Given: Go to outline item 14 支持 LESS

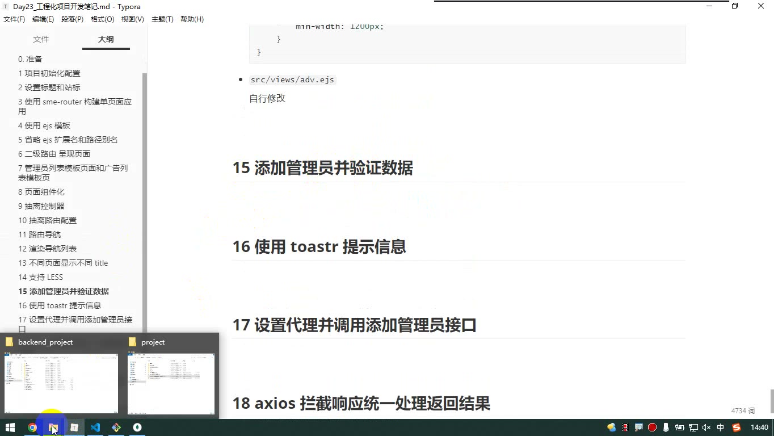Looking at the screenshot, I should [40, 277].
